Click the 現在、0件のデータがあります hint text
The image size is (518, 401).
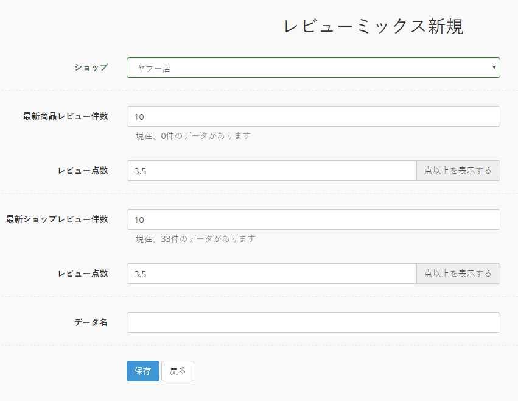pyautogui.click(x=193, y=136)
